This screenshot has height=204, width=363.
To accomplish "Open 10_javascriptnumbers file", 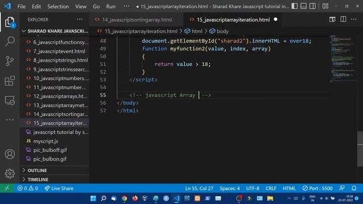I will [55, 78].
